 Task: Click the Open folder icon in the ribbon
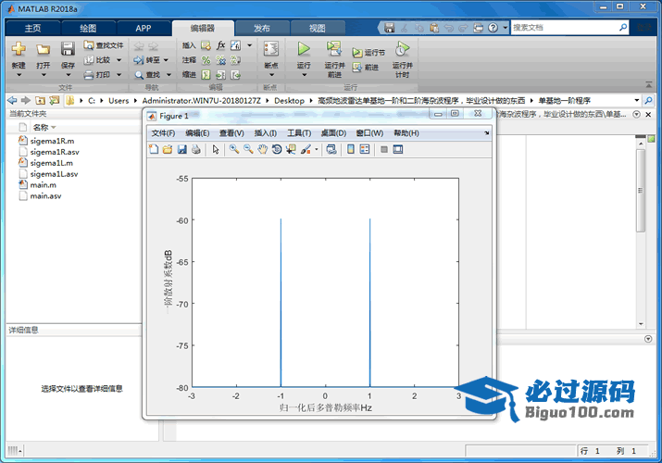pos(43,49)
